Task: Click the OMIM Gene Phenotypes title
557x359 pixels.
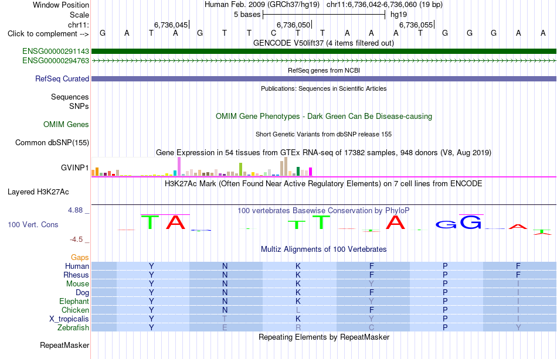Action: pyautogui.click(x=324, y=117)
